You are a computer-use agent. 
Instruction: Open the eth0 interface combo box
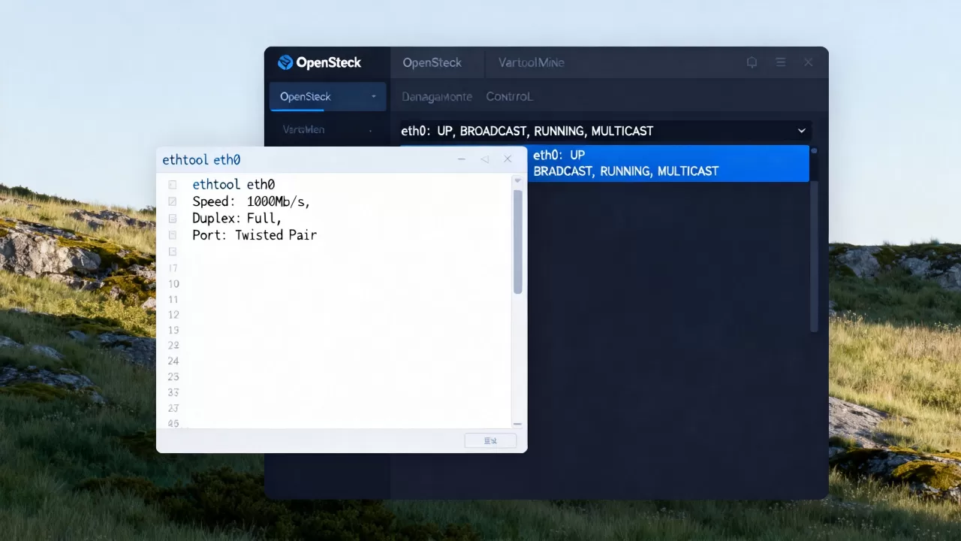tap(604, 131)
